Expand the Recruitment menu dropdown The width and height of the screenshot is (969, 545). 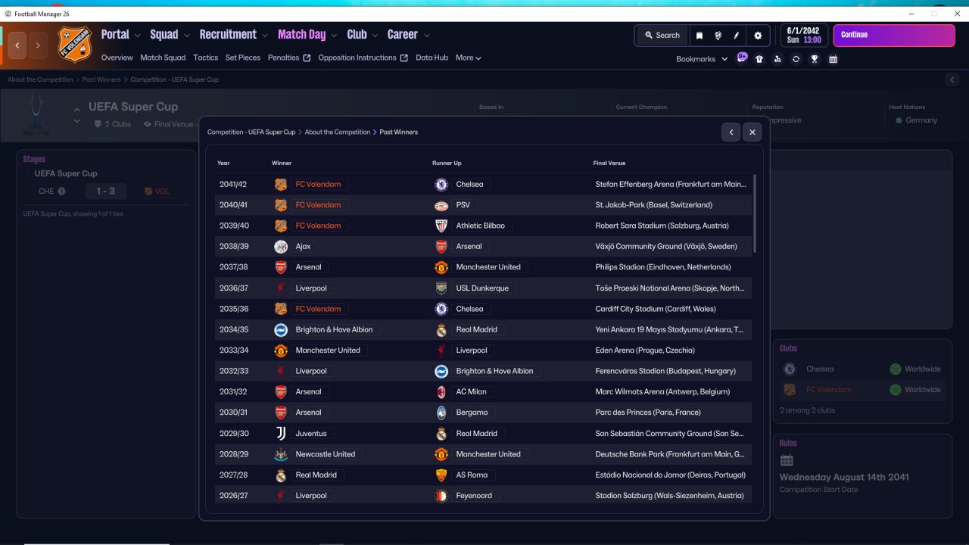tap(265, 36)
